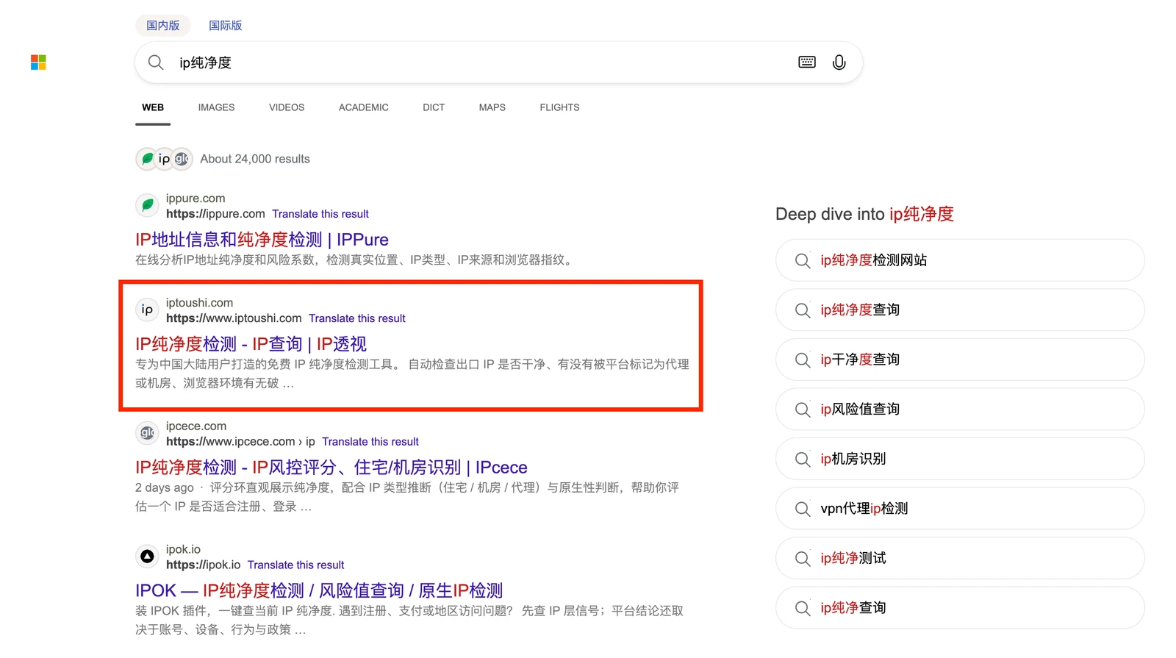
Task: Click the ipcece.com favicon
Action: click(x=147, y=433)
